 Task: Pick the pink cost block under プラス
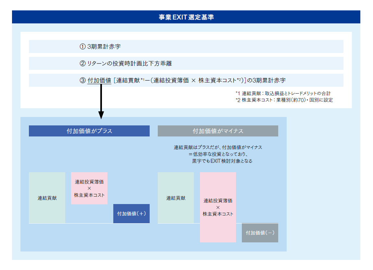(x=89, y=188)
